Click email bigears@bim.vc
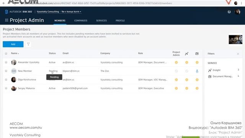The image size is (245, 138). coord(71,71)
